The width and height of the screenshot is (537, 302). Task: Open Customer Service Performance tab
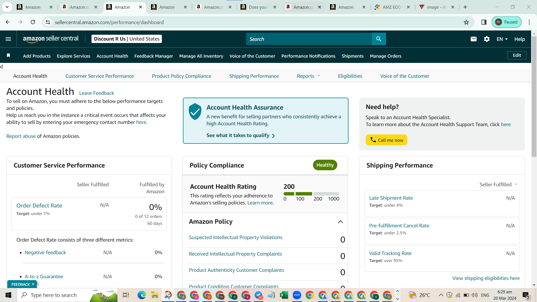click(x=100, y=76)
